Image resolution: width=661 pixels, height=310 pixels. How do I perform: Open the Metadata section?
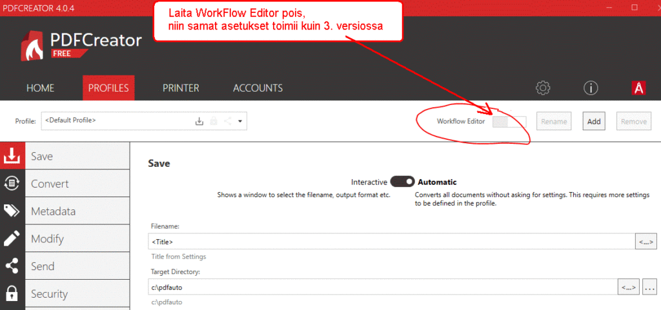(77, 211)
